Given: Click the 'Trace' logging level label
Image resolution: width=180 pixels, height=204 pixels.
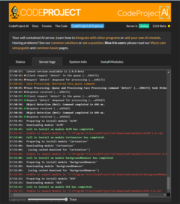Looking at the screenshot, I should click(73, 199).
